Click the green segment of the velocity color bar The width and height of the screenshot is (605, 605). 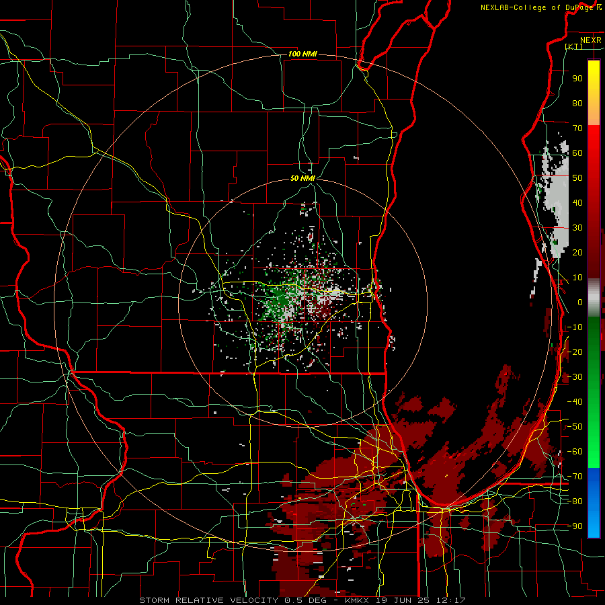coord(594,392)
